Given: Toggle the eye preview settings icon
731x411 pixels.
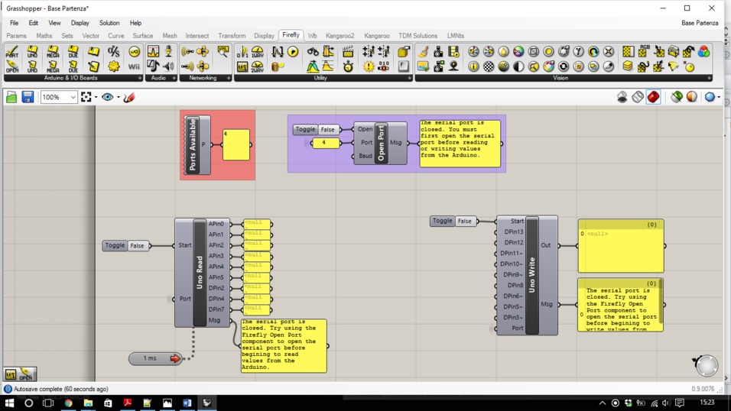Looking at the screenshot, I should tap(107, 97).
